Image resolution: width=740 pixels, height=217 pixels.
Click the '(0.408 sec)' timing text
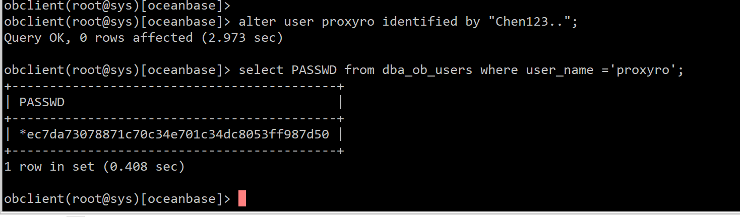pos(144,166)
